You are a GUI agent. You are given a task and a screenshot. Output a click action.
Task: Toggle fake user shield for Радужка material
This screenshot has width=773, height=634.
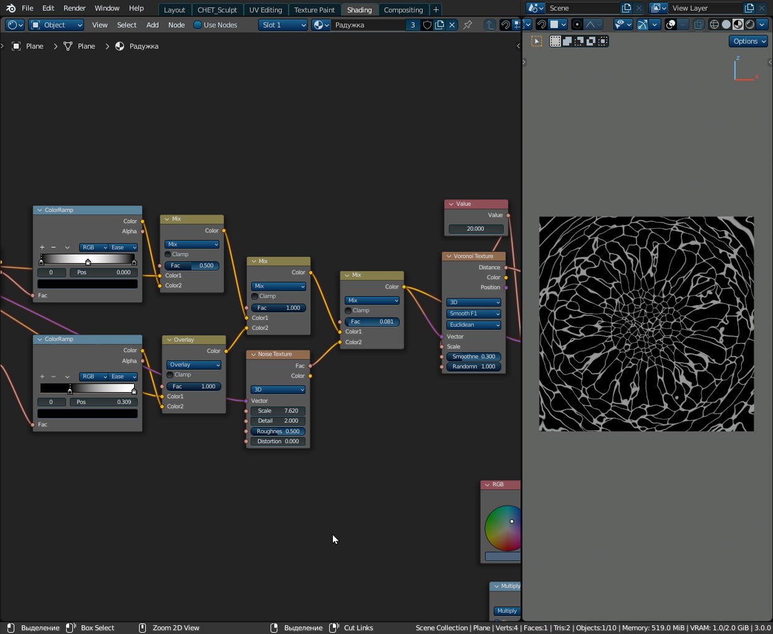[427, 25]
